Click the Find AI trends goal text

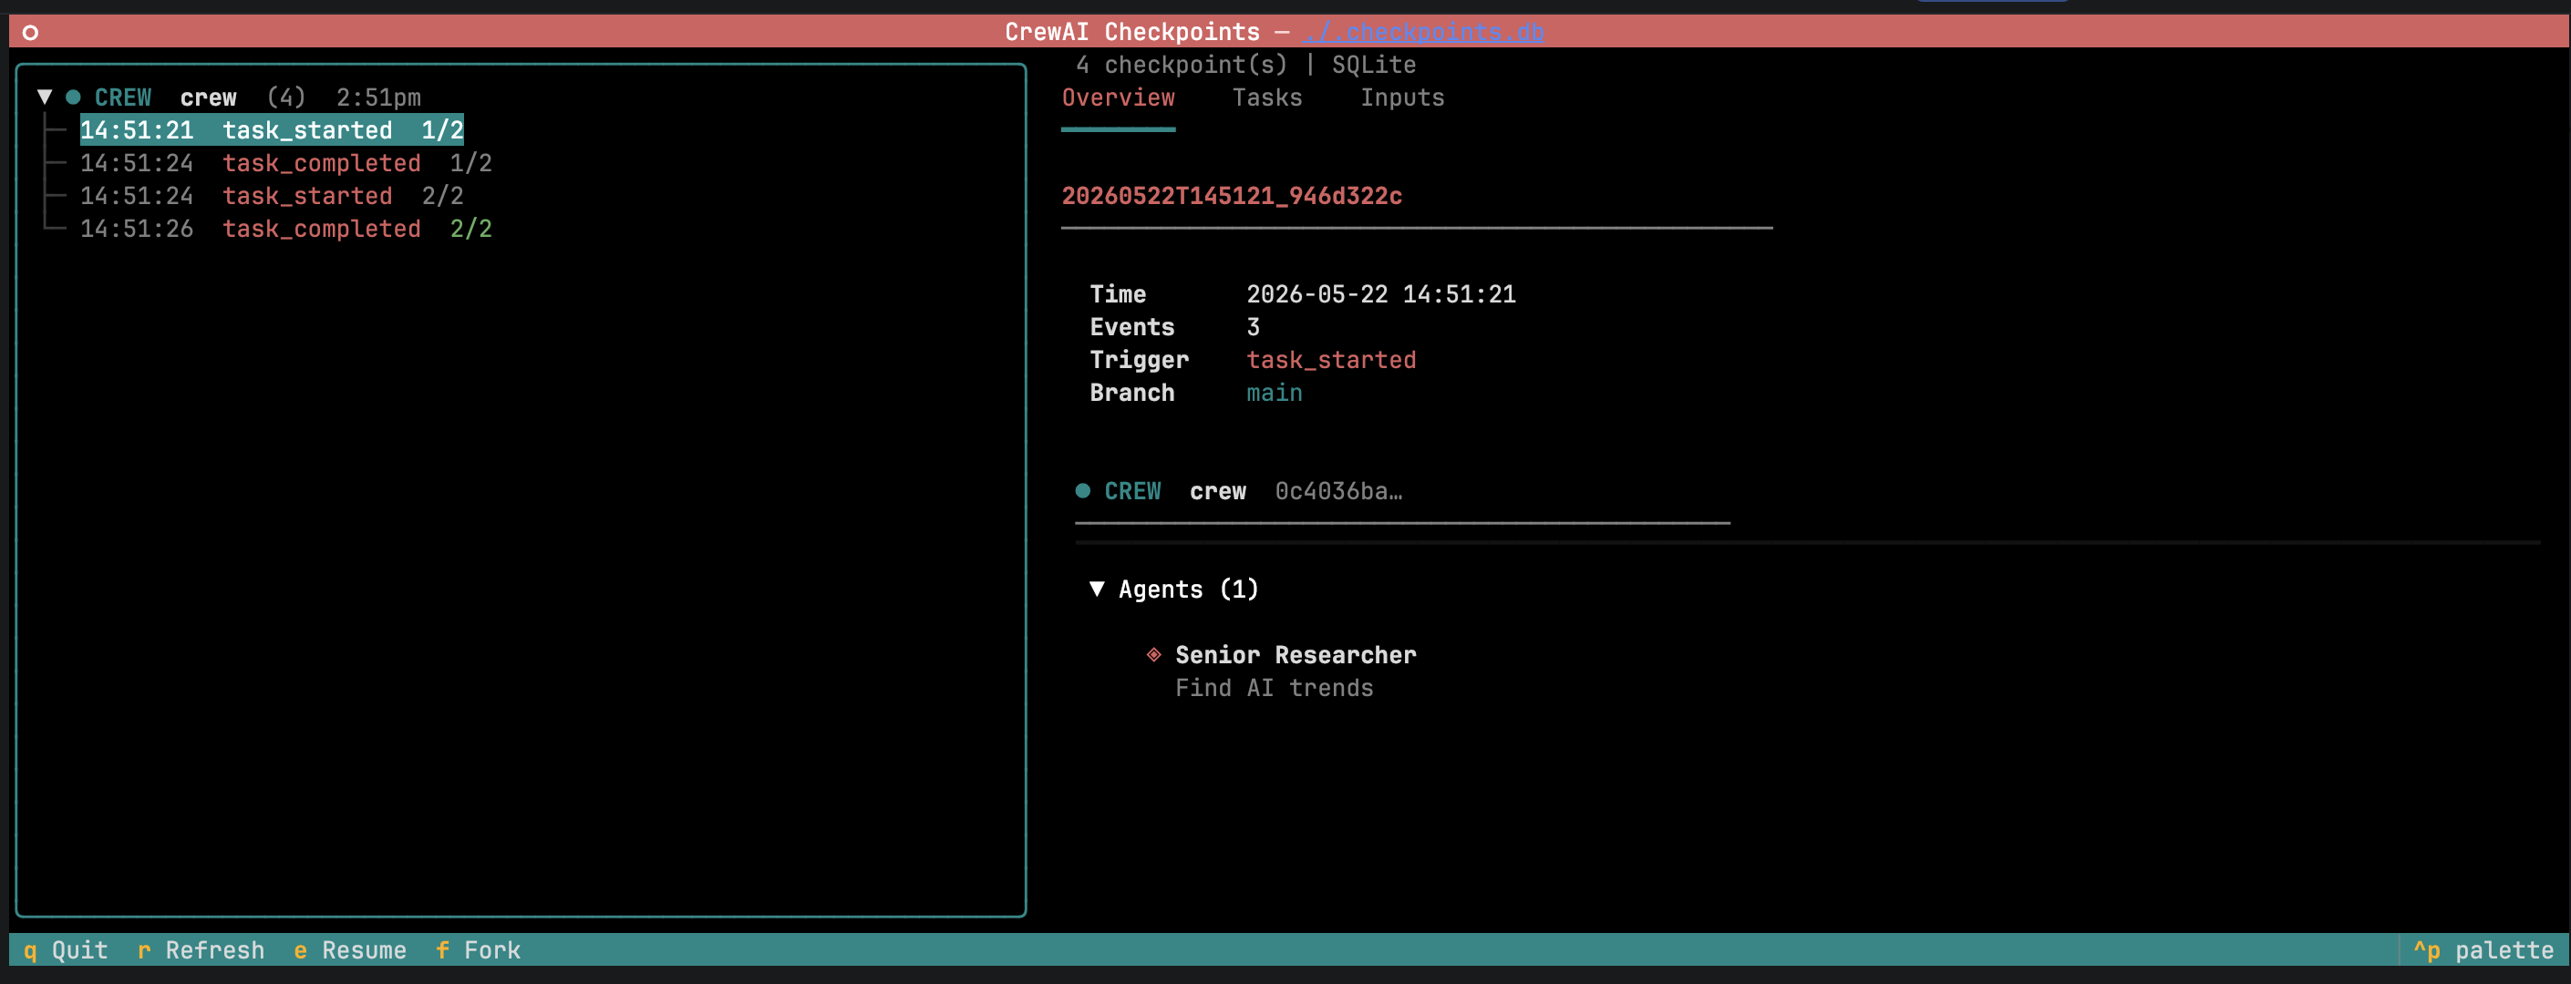[1275, 688]
